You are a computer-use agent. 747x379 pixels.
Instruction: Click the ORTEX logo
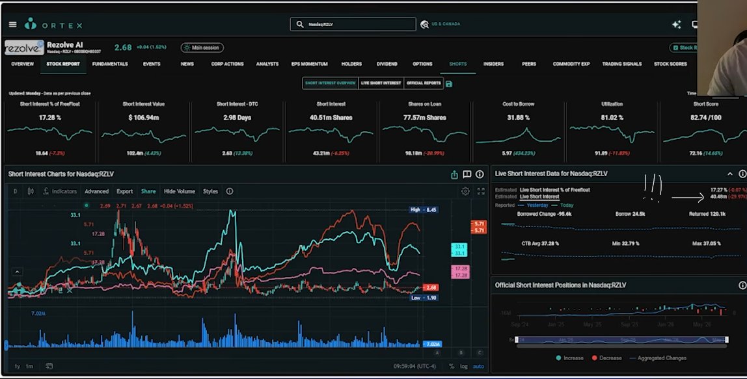[54, 24]
